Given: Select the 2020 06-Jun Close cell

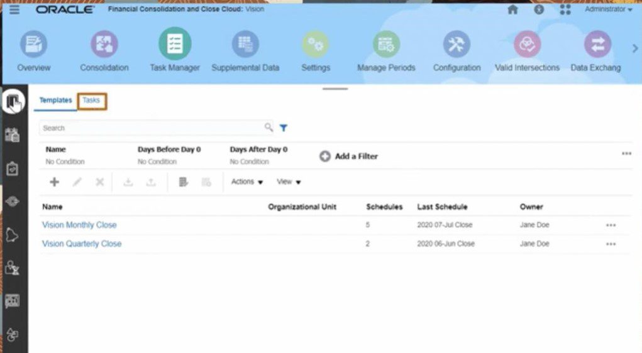Looking at the screenshot, I should (446, 244).
